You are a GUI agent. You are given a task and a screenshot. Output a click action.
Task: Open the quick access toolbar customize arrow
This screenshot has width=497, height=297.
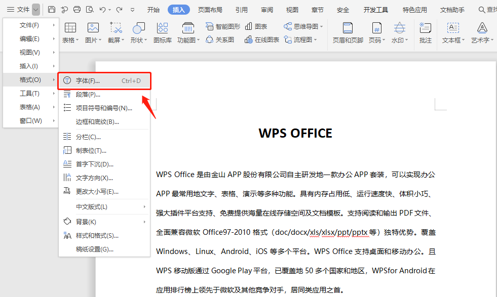coord(133,10)
